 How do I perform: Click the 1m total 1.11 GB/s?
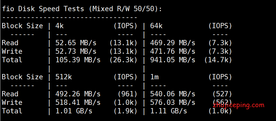[169, 111]
